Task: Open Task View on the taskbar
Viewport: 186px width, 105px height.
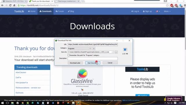Action: click(x=7, y=103)
